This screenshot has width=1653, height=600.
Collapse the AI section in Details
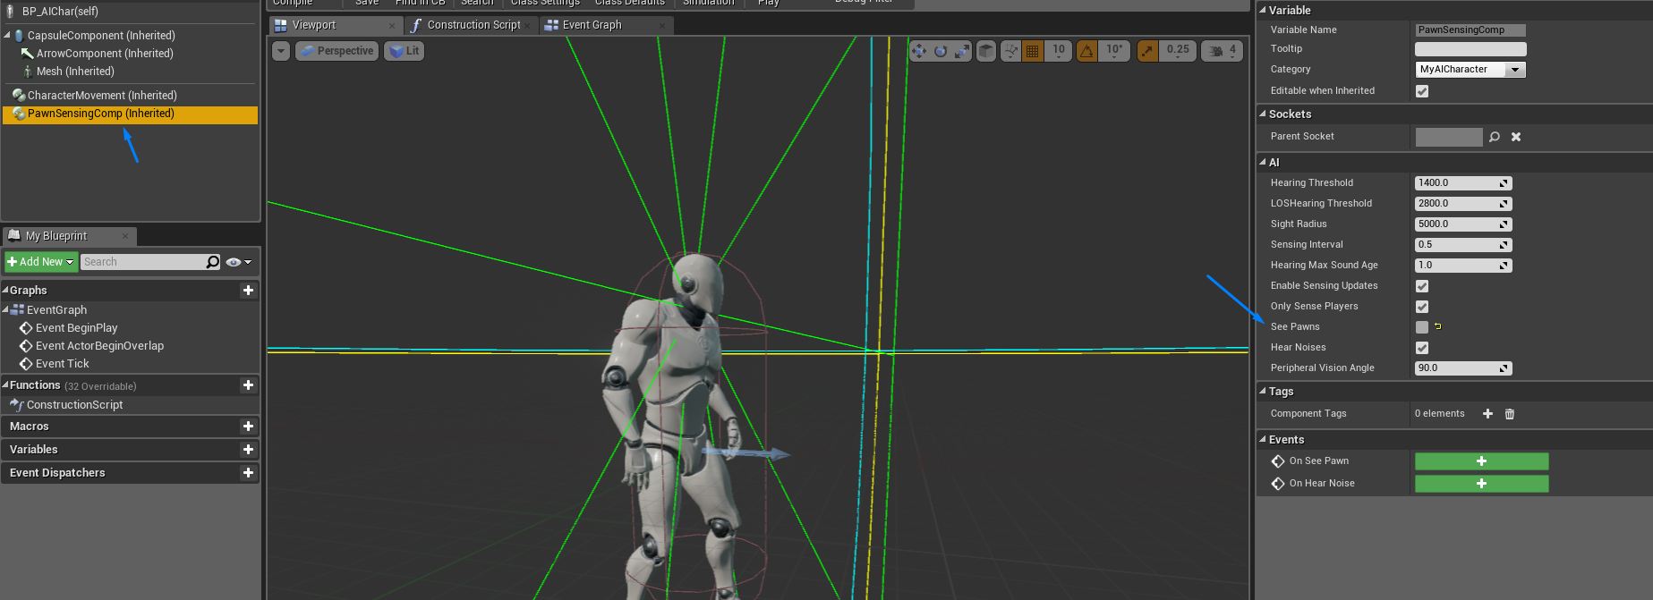click(x=1263, y=163)
